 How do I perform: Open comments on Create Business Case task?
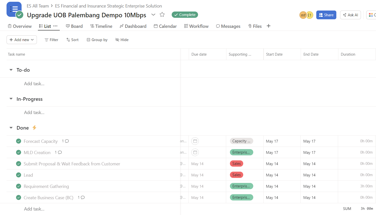[x=81, y=197]
